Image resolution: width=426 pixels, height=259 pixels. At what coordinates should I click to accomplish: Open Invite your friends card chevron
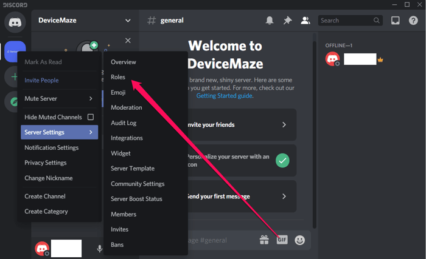284,124
